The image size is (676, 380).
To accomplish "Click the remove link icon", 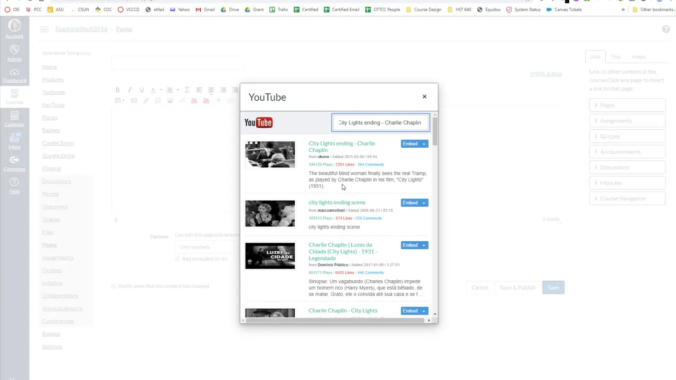I will click(x=158, y=100).
